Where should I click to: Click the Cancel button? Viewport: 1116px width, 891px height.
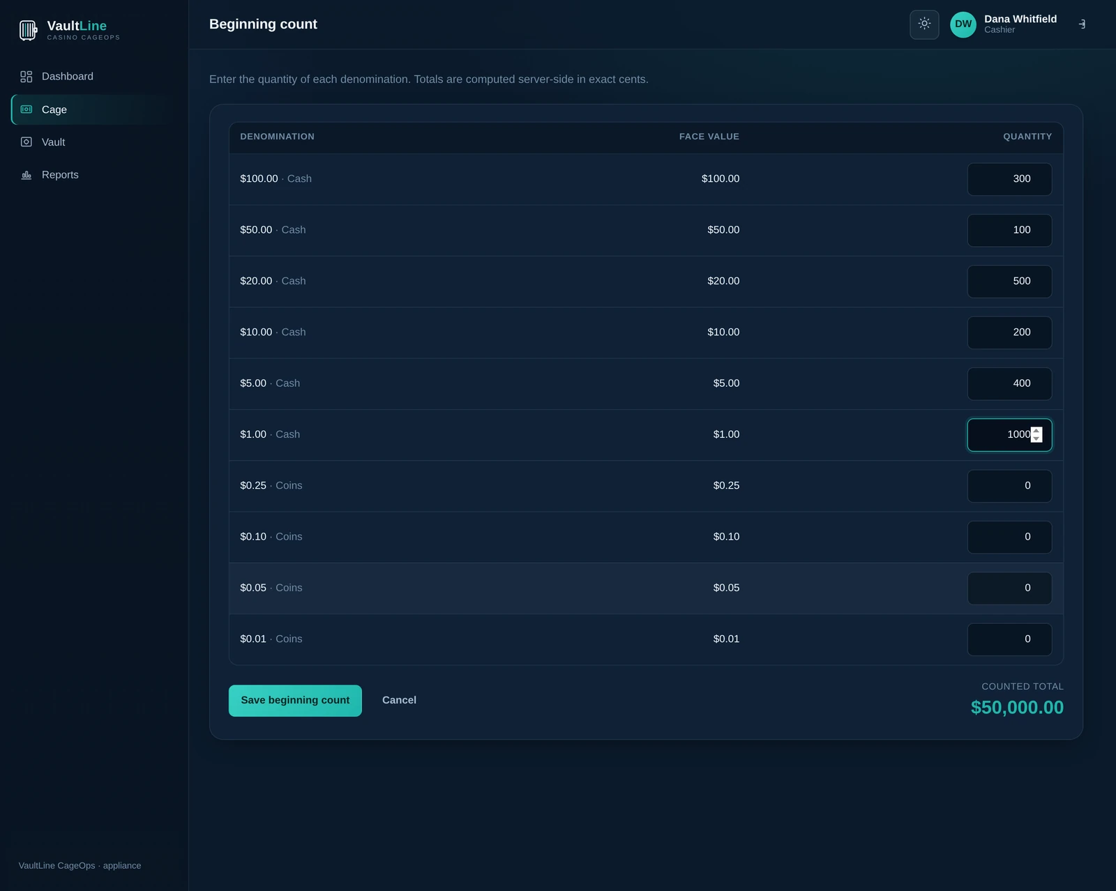[x=399, y=700]
